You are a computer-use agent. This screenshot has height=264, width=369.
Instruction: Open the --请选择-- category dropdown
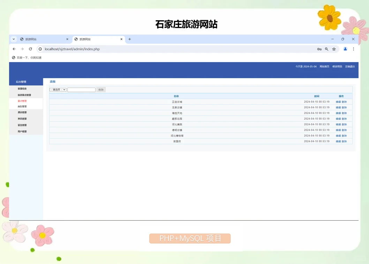tap(58, 89)
